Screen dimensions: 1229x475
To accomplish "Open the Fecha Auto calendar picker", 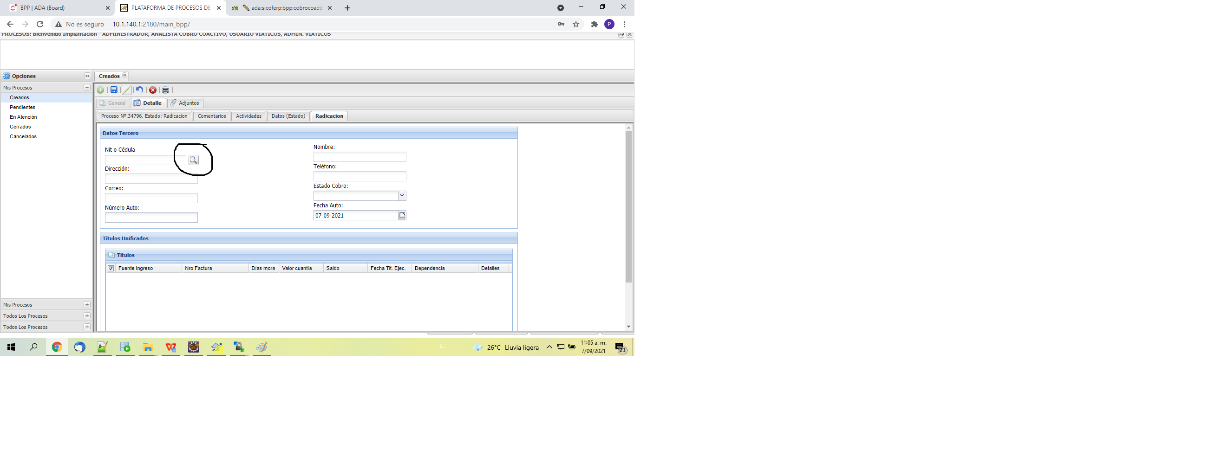I will (402, 215).
